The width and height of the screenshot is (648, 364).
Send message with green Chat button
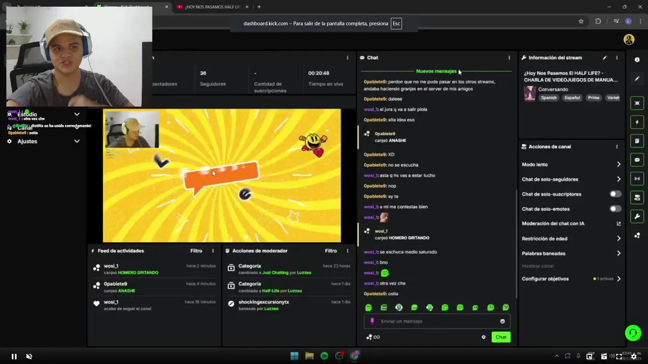point(501,337)
